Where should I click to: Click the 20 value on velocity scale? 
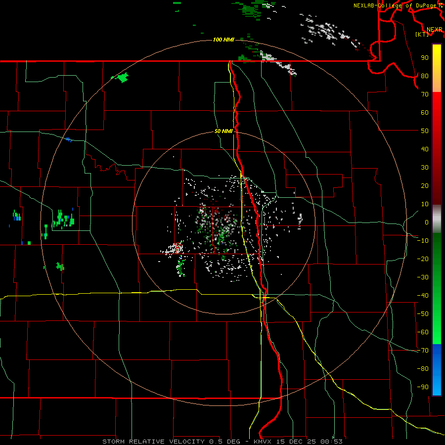425,186
